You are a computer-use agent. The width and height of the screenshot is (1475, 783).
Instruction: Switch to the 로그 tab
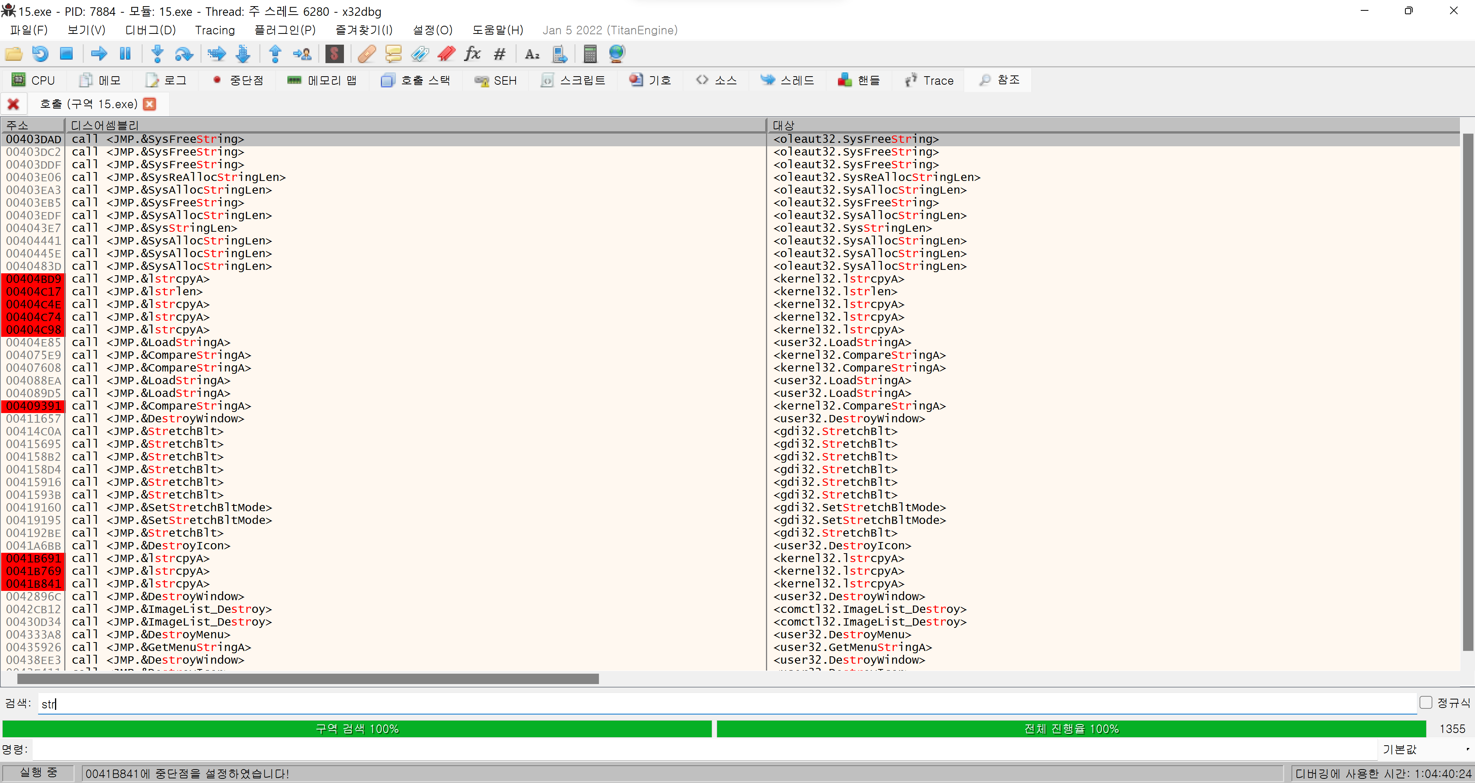coord(165,80)
